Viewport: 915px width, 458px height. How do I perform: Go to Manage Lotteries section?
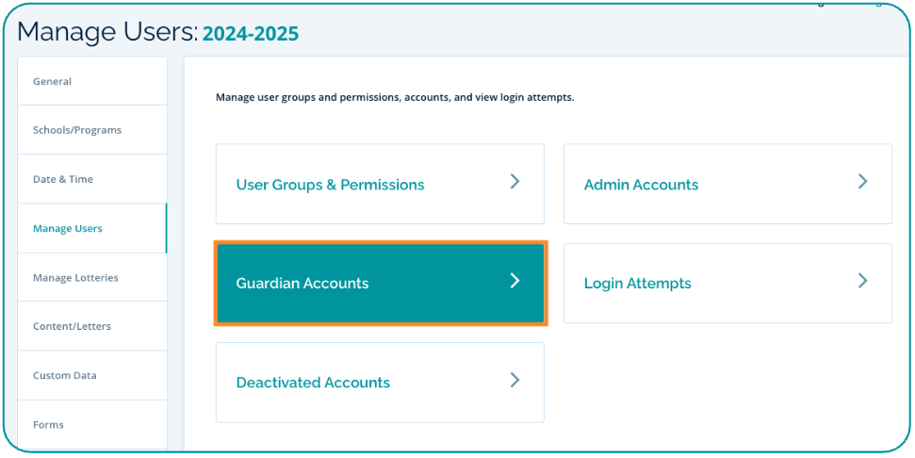75,278
